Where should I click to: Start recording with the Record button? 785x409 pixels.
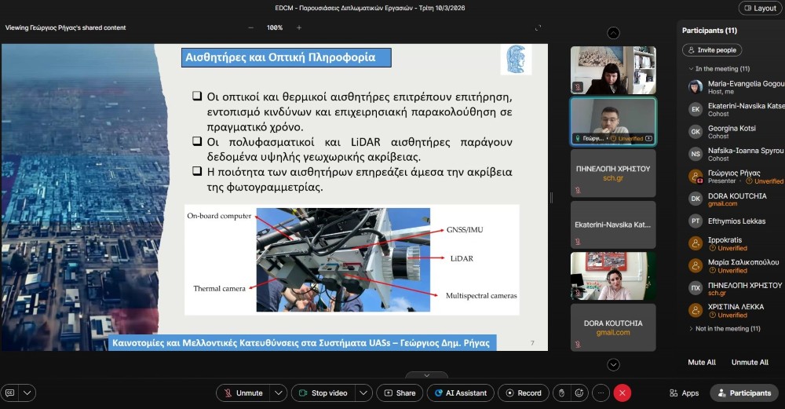pos(521,393)
